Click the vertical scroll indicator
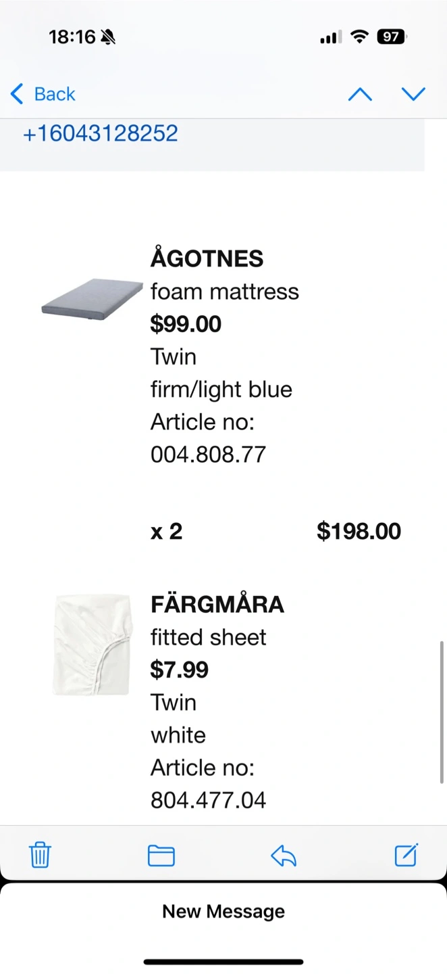This screenshot has height=974, width=447. 442,710
